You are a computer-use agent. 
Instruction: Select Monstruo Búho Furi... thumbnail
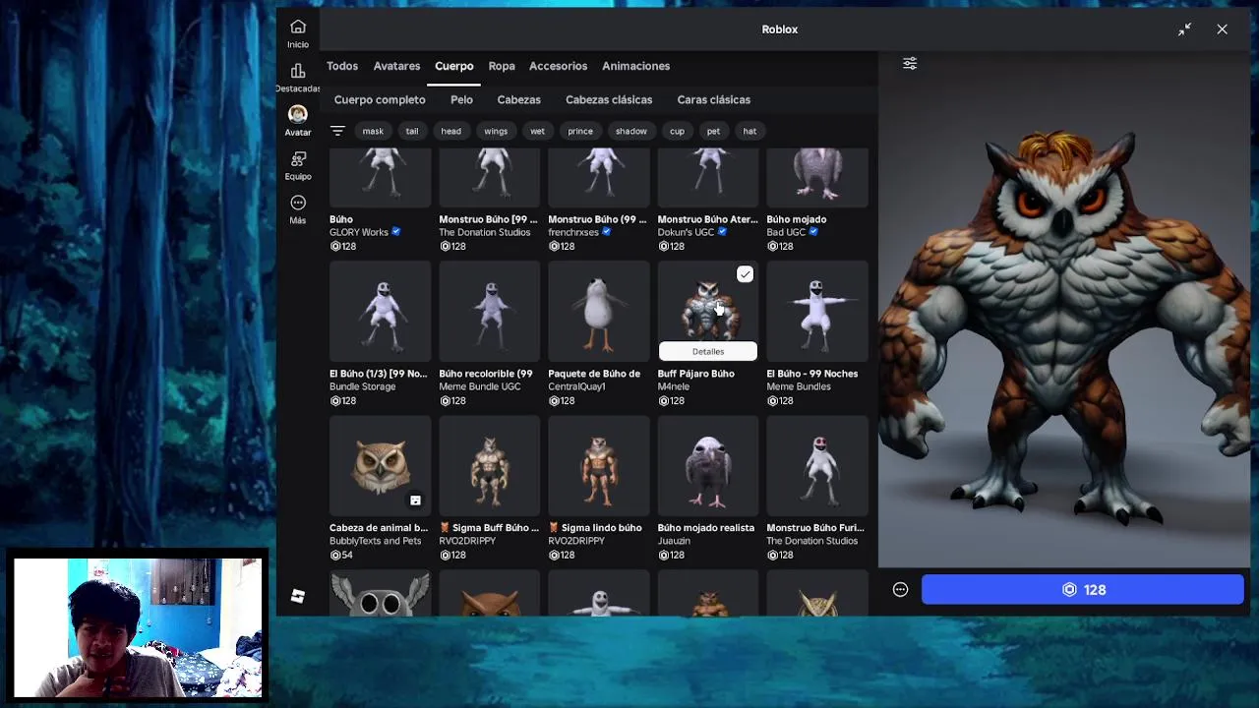[816, 467]
